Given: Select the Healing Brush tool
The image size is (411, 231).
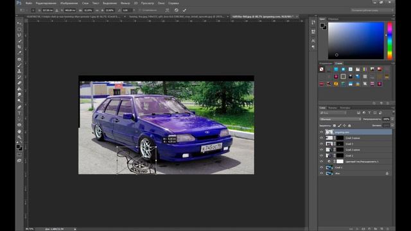Looking at the screenshot, I should 19,60.
